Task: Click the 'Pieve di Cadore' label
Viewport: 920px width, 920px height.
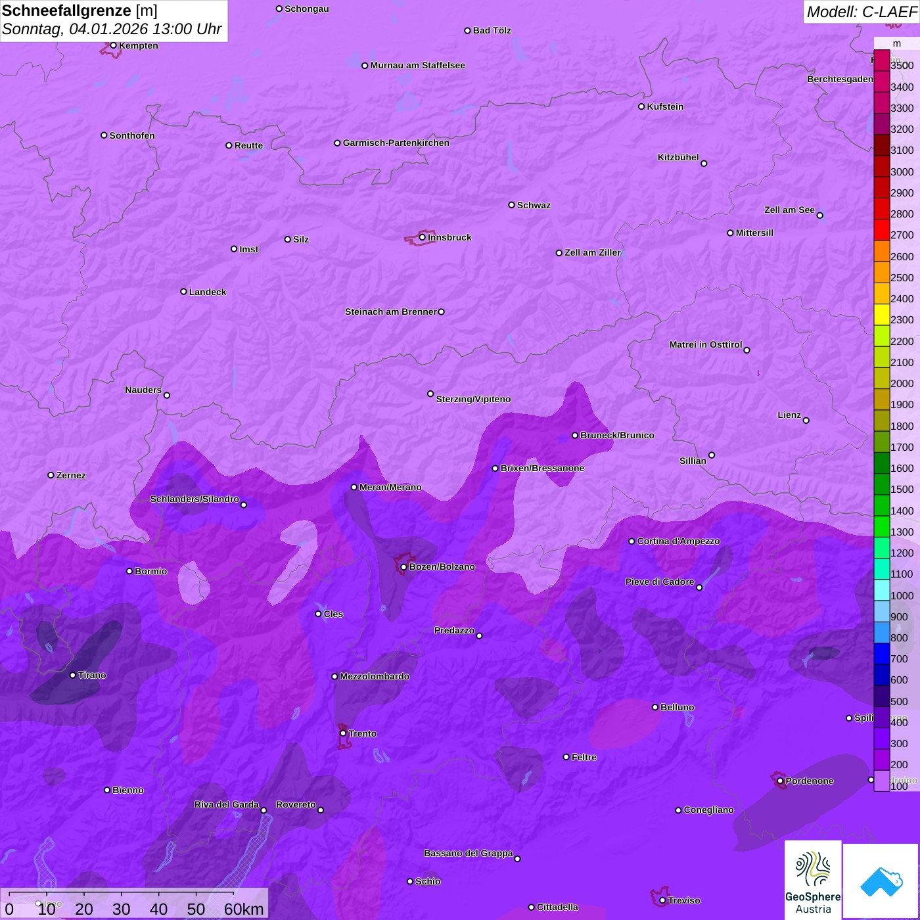Action: [x=660, y=582]
